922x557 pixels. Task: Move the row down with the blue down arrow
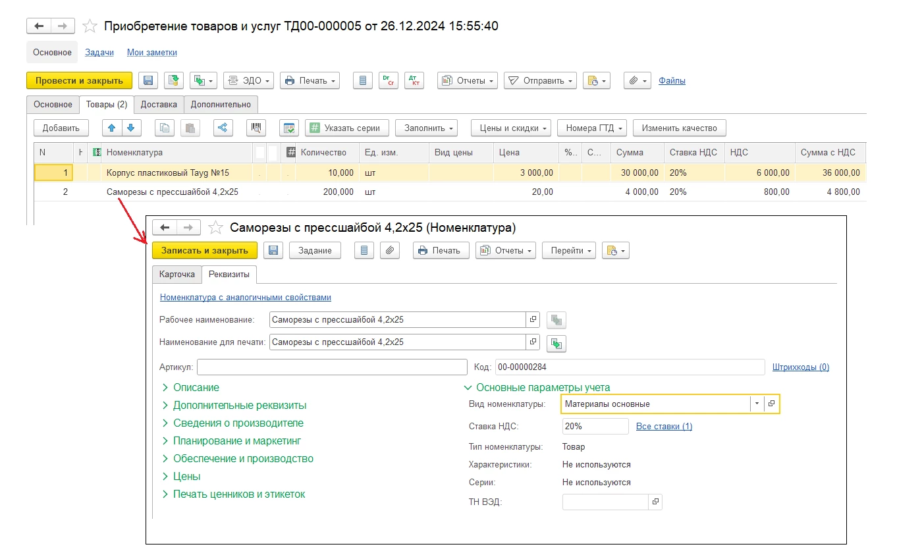(131, 128)
